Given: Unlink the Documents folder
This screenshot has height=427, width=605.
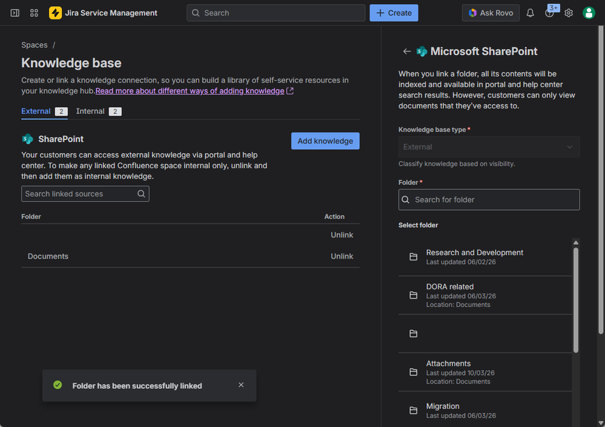Looking at the screenshot, I should pos(342,256).
